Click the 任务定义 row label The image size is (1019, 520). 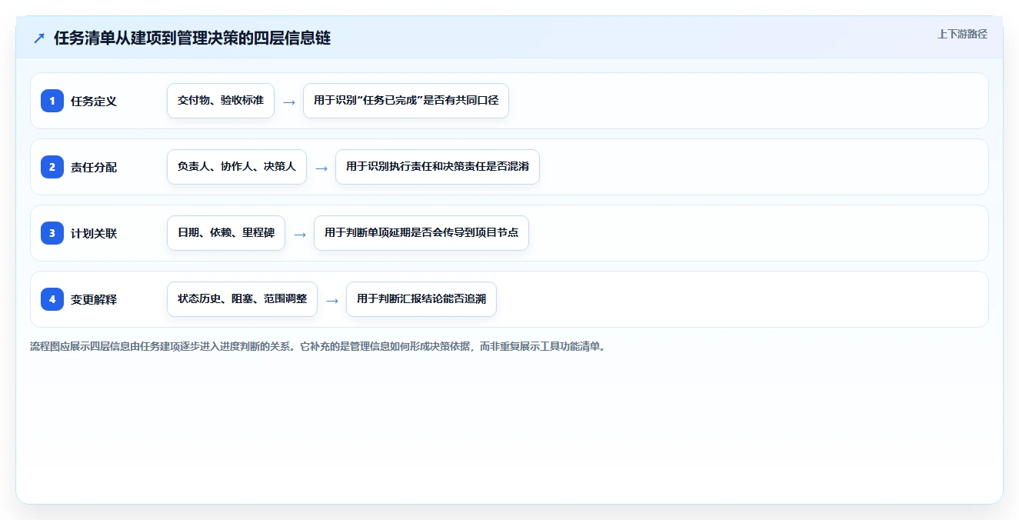pos(94,102)
